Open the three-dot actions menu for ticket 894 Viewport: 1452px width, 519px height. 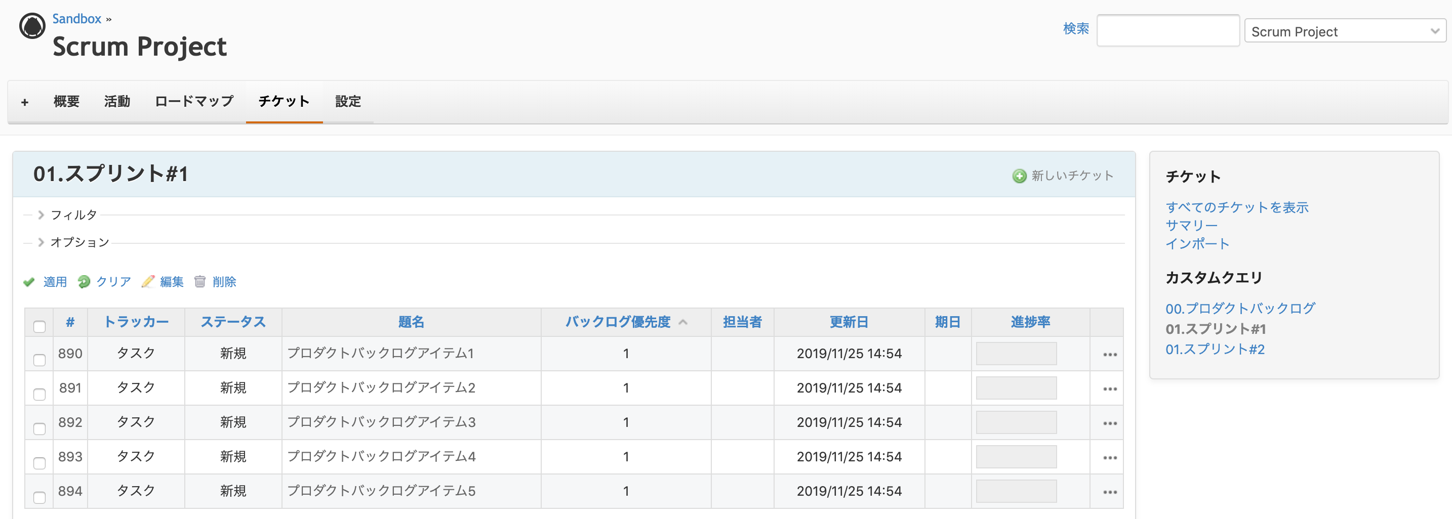tap(1110, 491)
